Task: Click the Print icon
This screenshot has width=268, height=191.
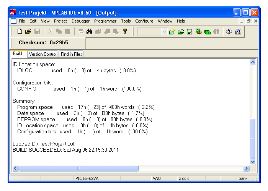Action: 81,31
